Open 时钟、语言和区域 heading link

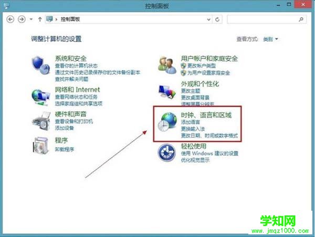pyautogui.click(x=206, y=115)
